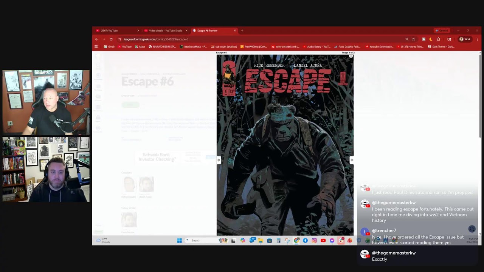
Task: Open the (1127) How to Trim bookmark
Action: 410,47
